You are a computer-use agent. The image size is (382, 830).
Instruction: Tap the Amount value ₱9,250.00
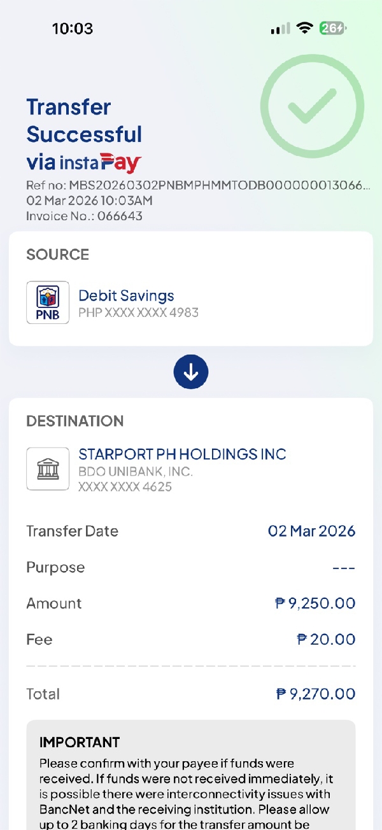315,603
